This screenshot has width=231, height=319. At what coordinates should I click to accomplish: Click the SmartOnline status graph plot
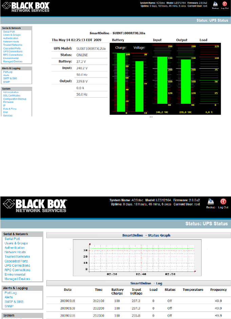[x=137, y=258]
